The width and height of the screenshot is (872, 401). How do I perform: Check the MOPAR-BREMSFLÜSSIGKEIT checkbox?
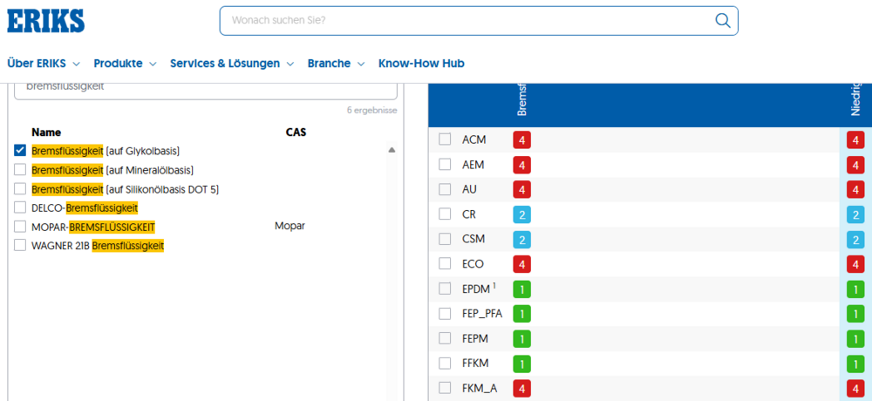pos(20,227)
